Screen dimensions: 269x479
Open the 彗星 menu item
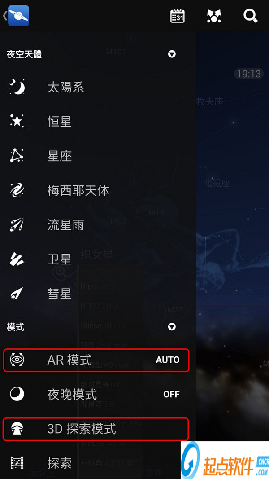98,294
